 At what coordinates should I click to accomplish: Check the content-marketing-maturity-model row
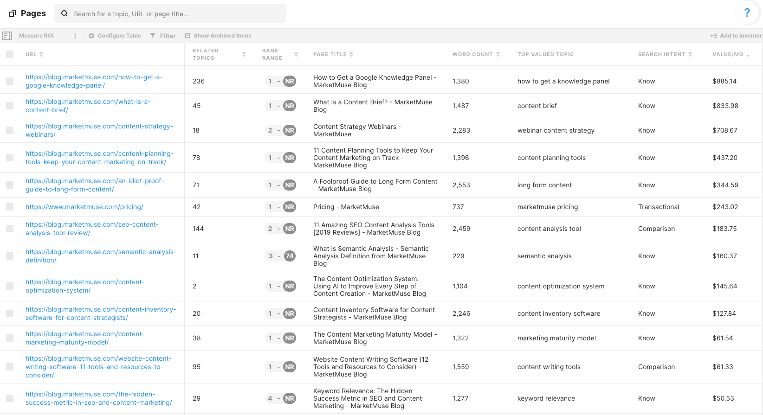pyautogui.click(x=10, y=338)
